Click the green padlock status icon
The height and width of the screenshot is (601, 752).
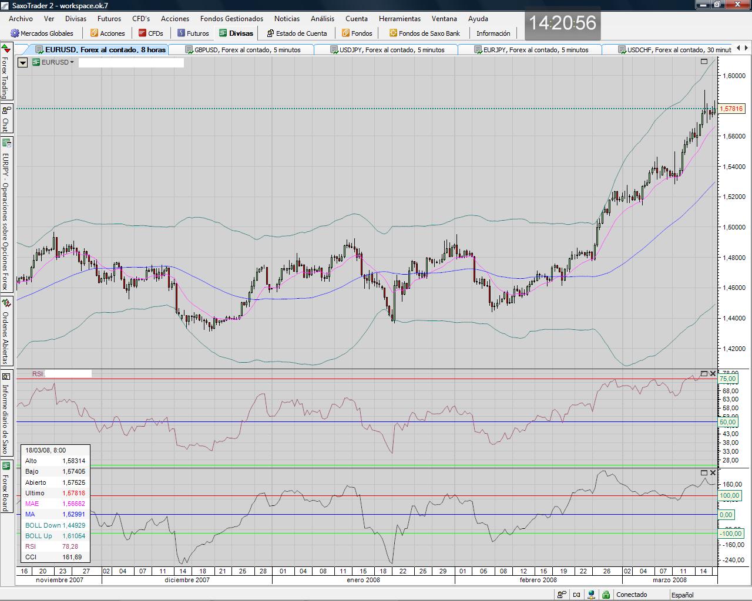[x=605, y=595]
